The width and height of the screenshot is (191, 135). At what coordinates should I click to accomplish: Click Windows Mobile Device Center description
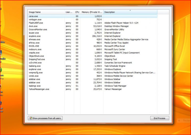pyautogui.click(x=119, y=76)
